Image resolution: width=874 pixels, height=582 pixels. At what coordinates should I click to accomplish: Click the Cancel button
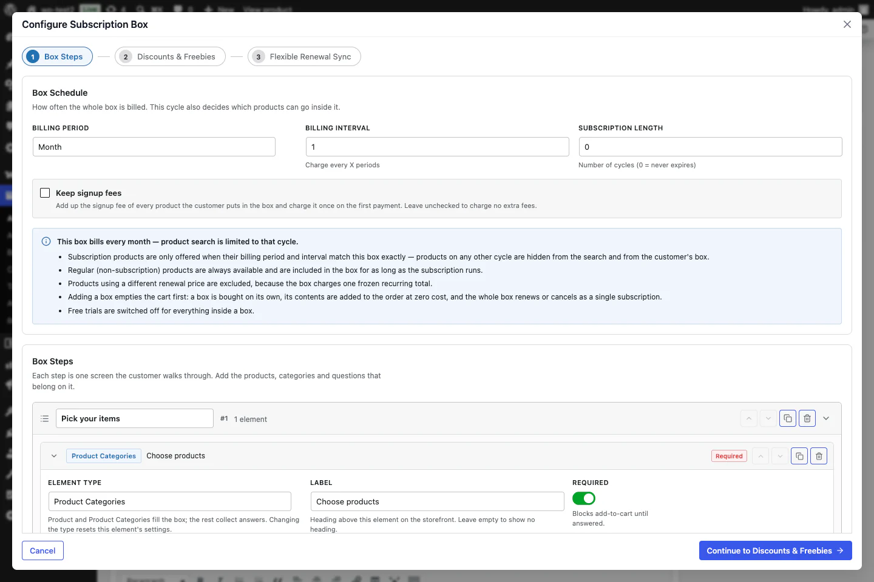click(x=42, y=550)
